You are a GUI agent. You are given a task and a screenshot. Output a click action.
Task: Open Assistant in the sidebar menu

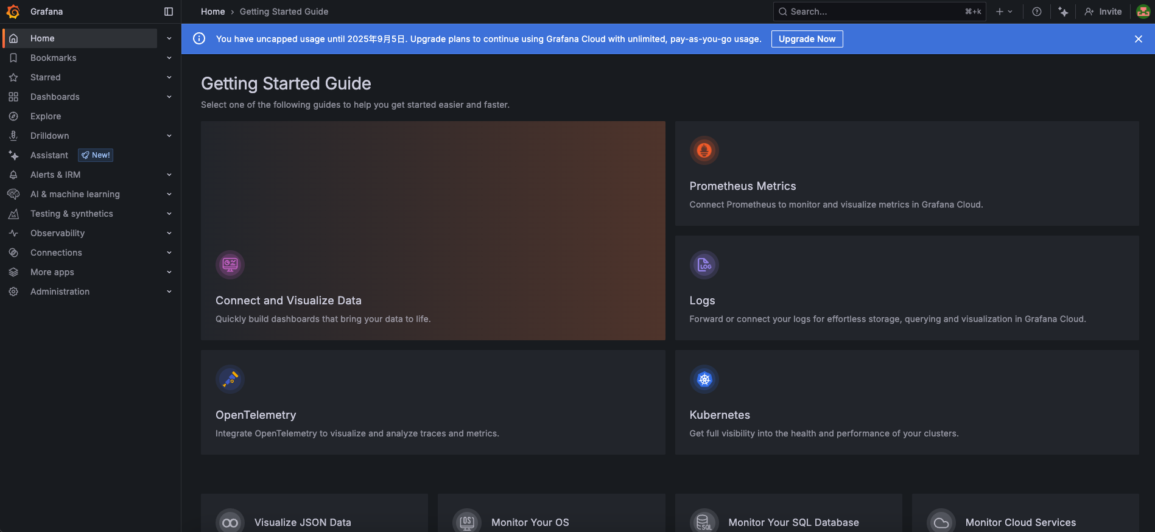pyautogui.click(x=49, y=155)
